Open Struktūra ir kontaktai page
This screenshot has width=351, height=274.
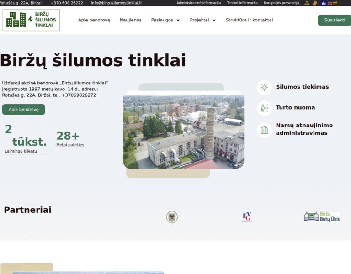coord(249,20)
